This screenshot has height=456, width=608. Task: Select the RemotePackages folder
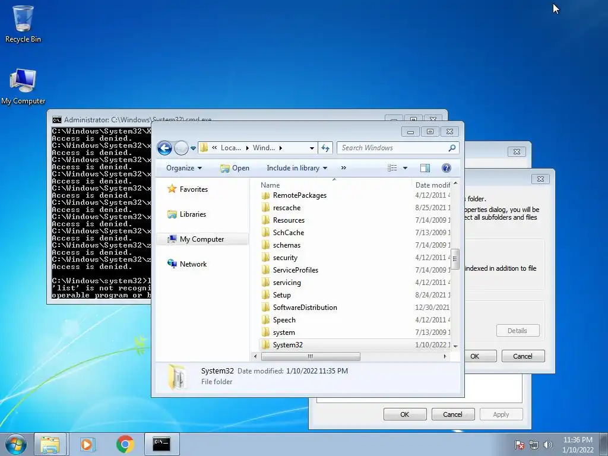tap(300, 195)
